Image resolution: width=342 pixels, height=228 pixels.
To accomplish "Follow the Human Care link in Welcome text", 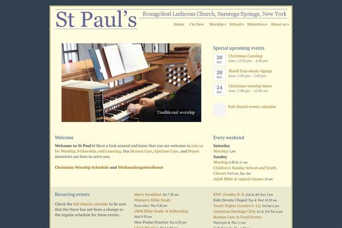I will (141, 151).
